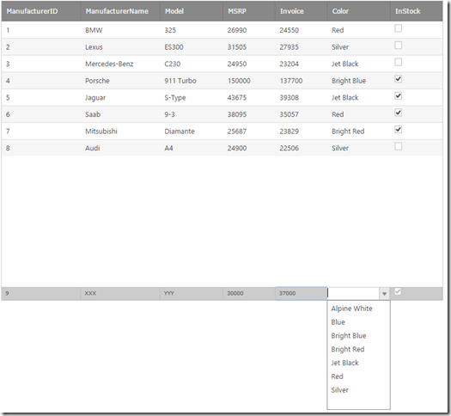Screen dimensions: 451x416
Task: Click the new row cell XXX
Action: click(x=120, y=293)
